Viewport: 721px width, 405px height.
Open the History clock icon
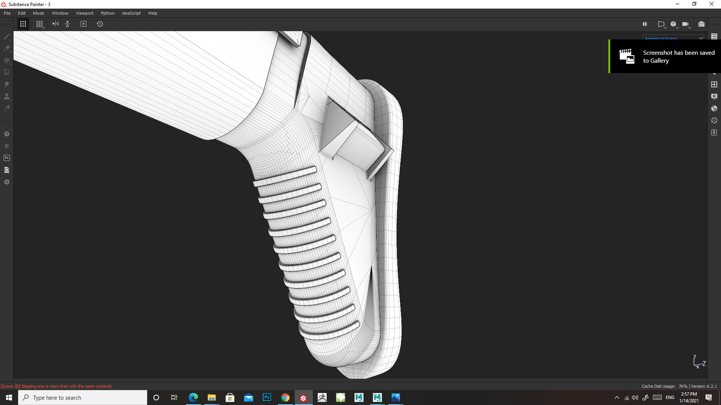[x=714, y=120]
